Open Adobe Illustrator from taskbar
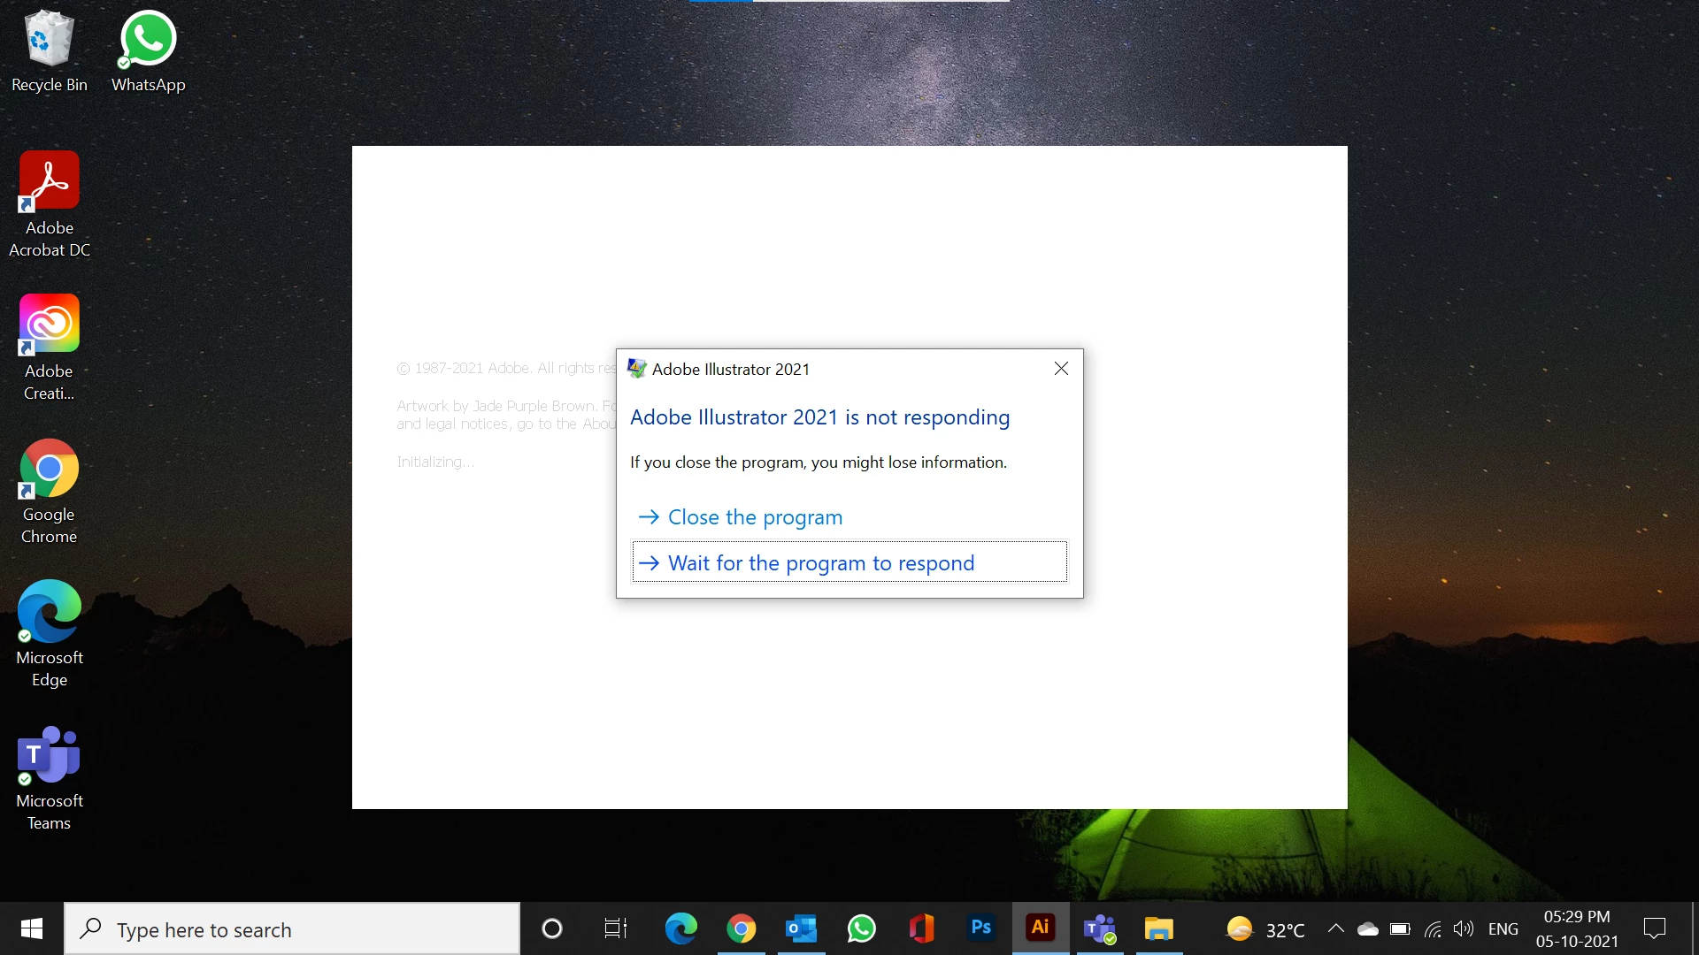The height and width of the screenshot is (955, 1699). point(1041,928)
